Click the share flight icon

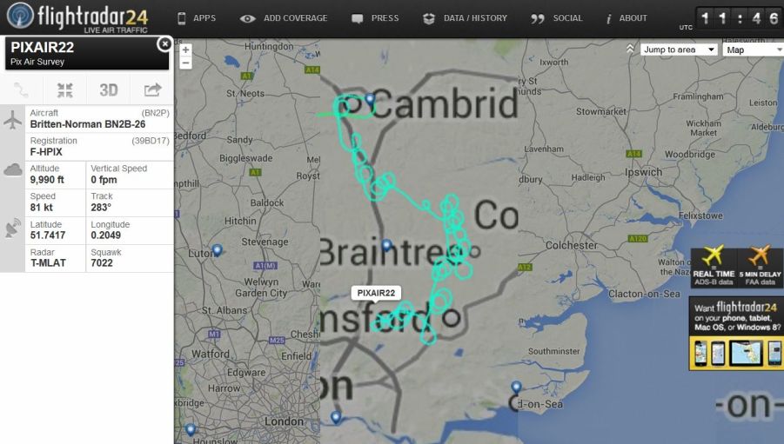pos(152,89)
